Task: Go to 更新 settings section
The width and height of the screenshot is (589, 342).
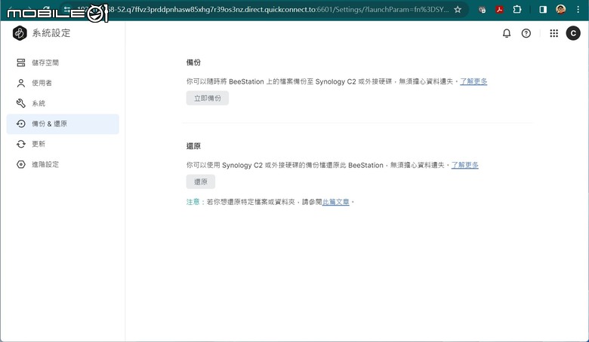Action: coord(63,144)
